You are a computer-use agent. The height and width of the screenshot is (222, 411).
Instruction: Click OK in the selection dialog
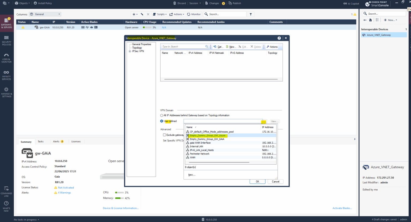point(257,181)
